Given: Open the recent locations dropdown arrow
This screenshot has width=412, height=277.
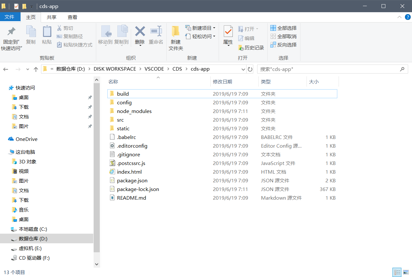Looking at the screenshot, I should pyautogui.click(x=28, y=69).
